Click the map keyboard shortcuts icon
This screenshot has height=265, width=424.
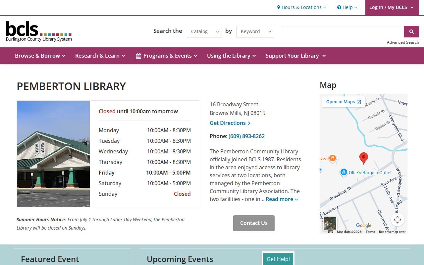[331, 232]
